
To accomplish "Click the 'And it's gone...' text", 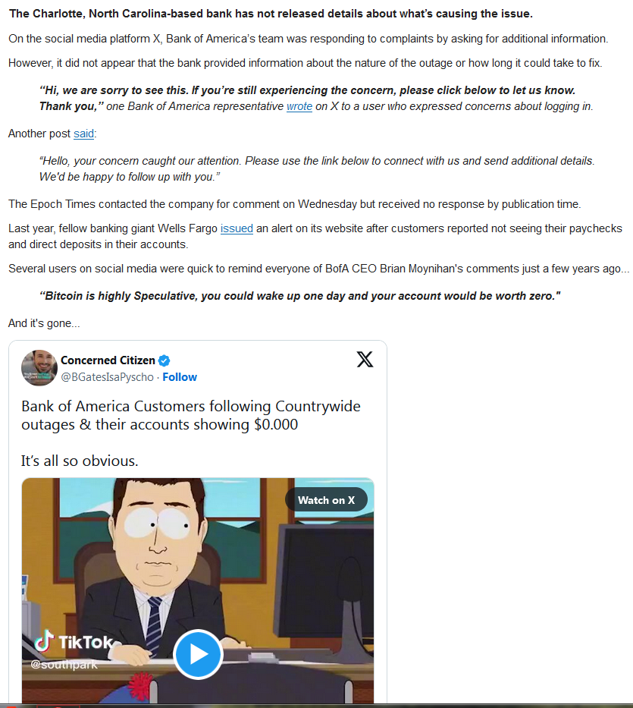I will click(x=44, y=323).
